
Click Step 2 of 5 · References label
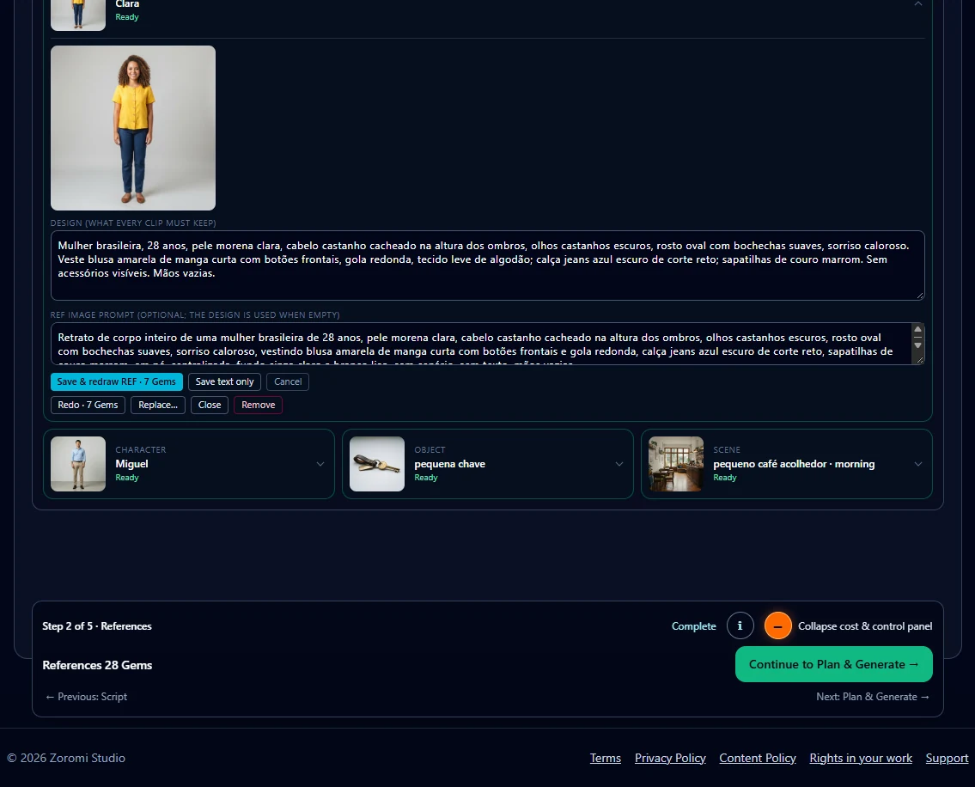click(97, 626)
